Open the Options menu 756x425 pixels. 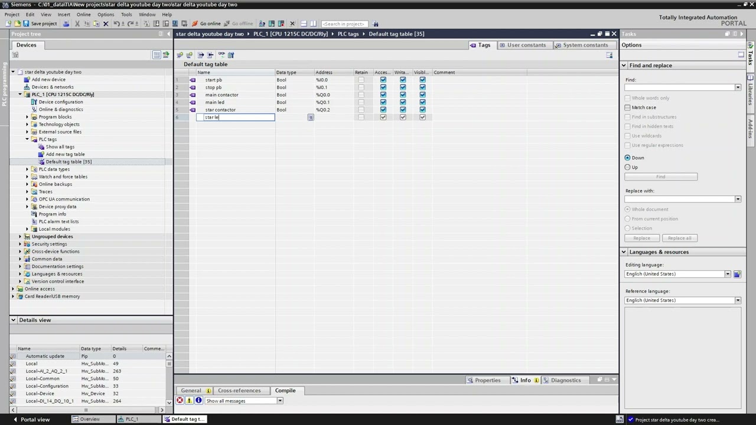coord(106,14)
